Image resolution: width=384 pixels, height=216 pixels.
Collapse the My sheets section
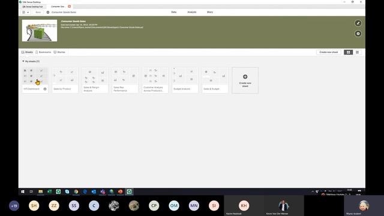(23, 61)
